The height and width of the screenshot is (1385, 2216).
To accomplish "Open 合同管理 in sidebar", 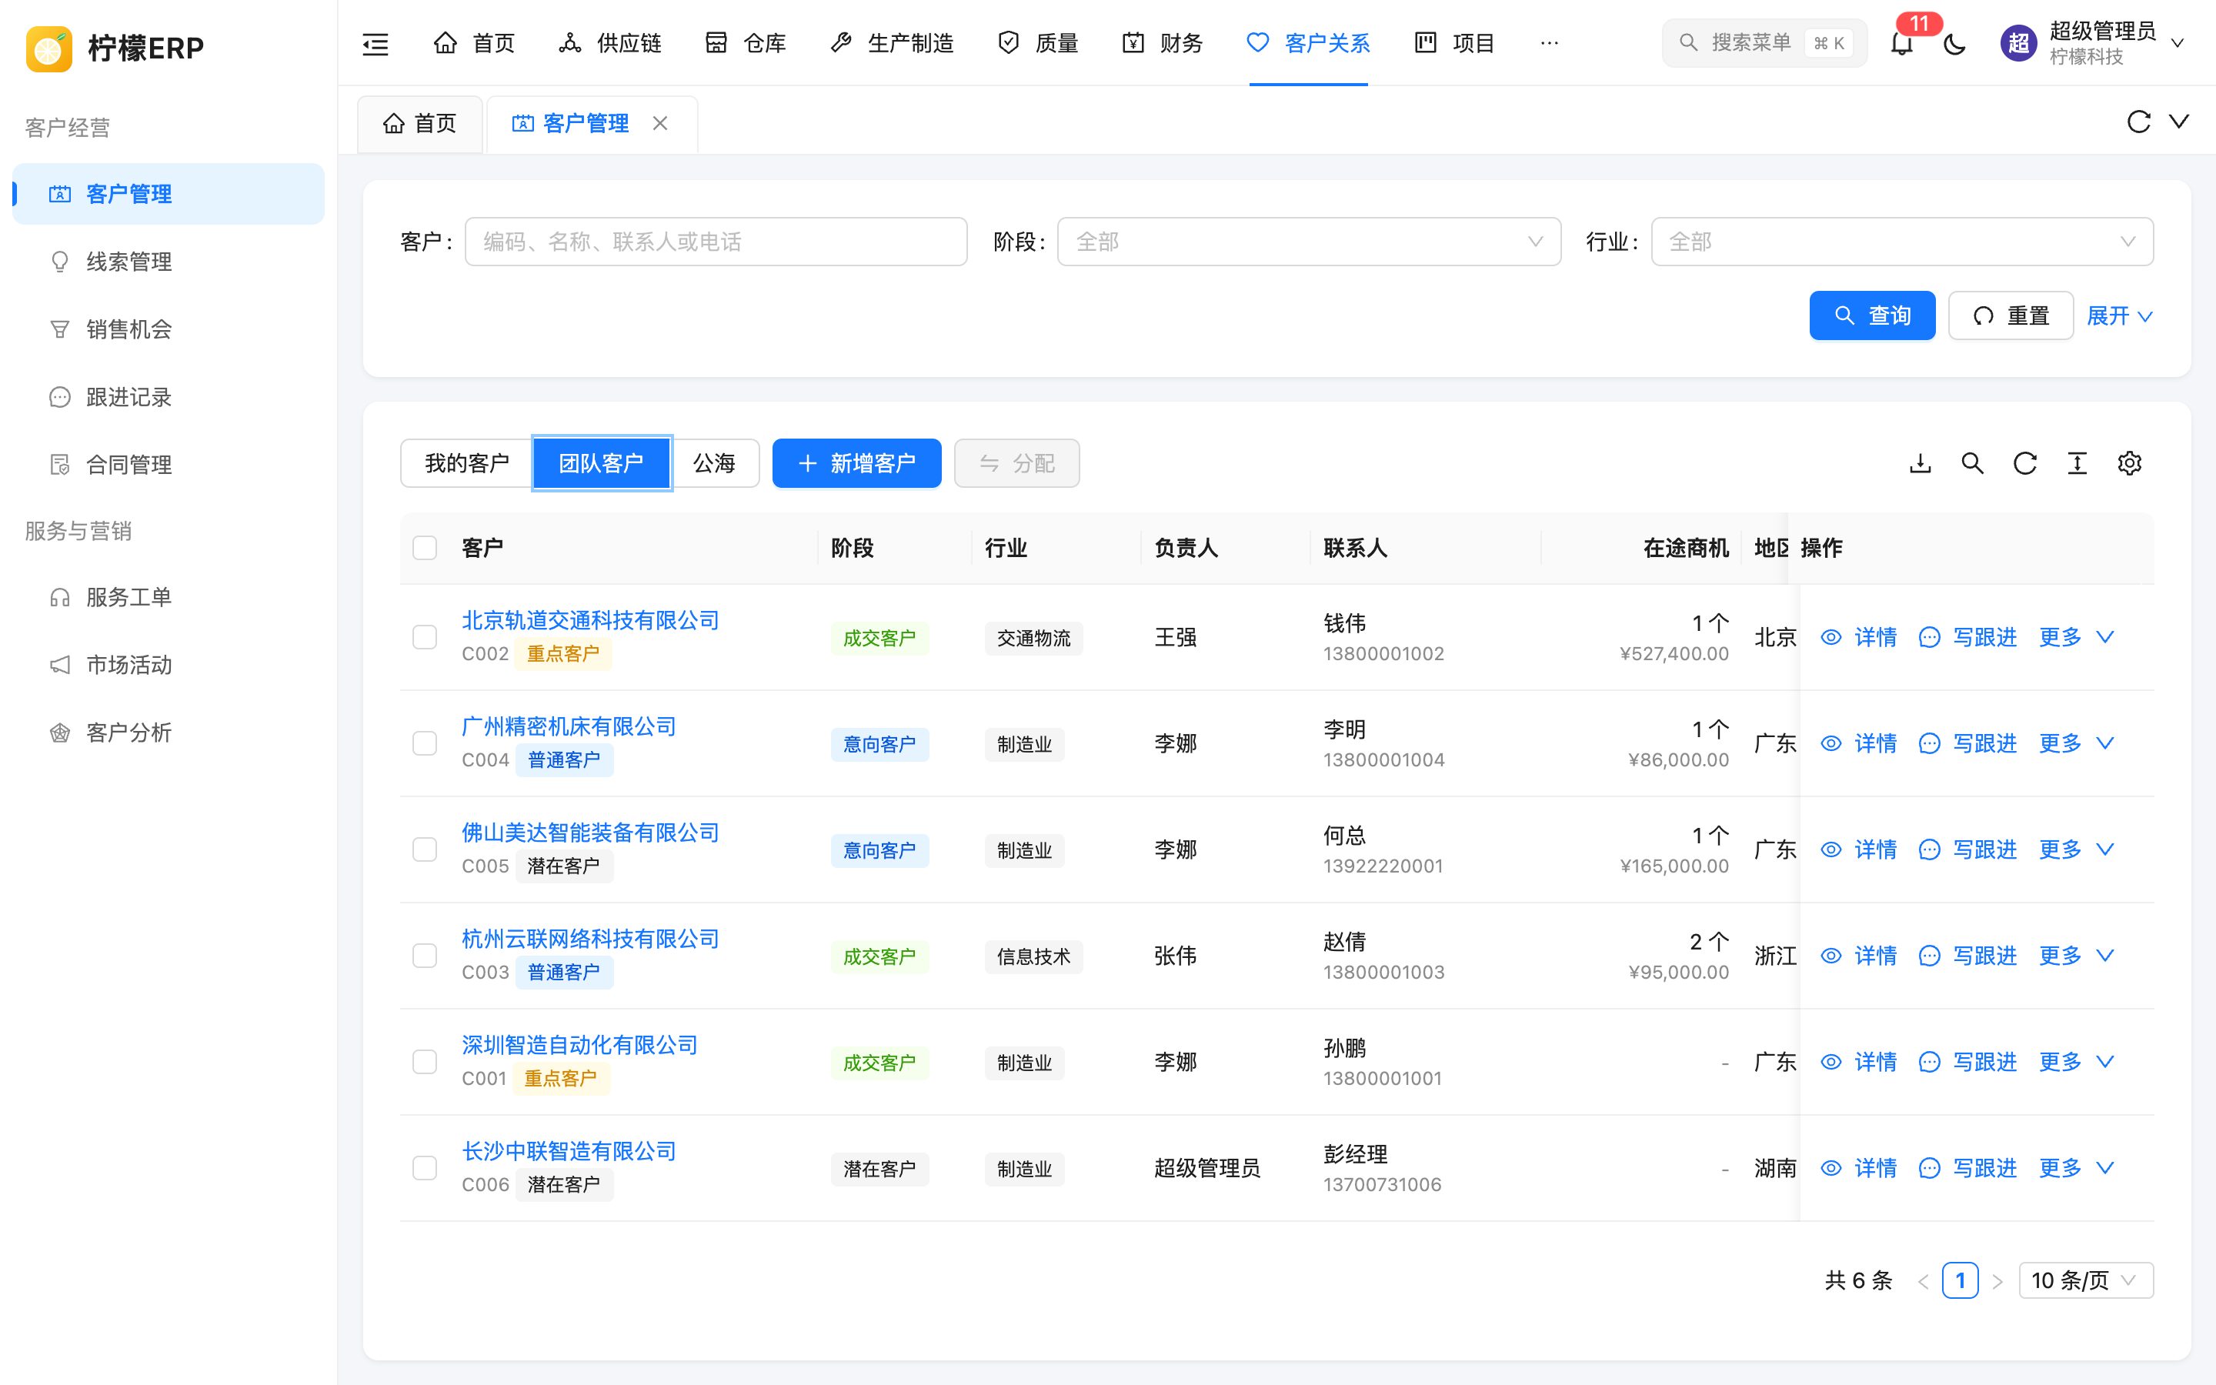I will 169,466.
